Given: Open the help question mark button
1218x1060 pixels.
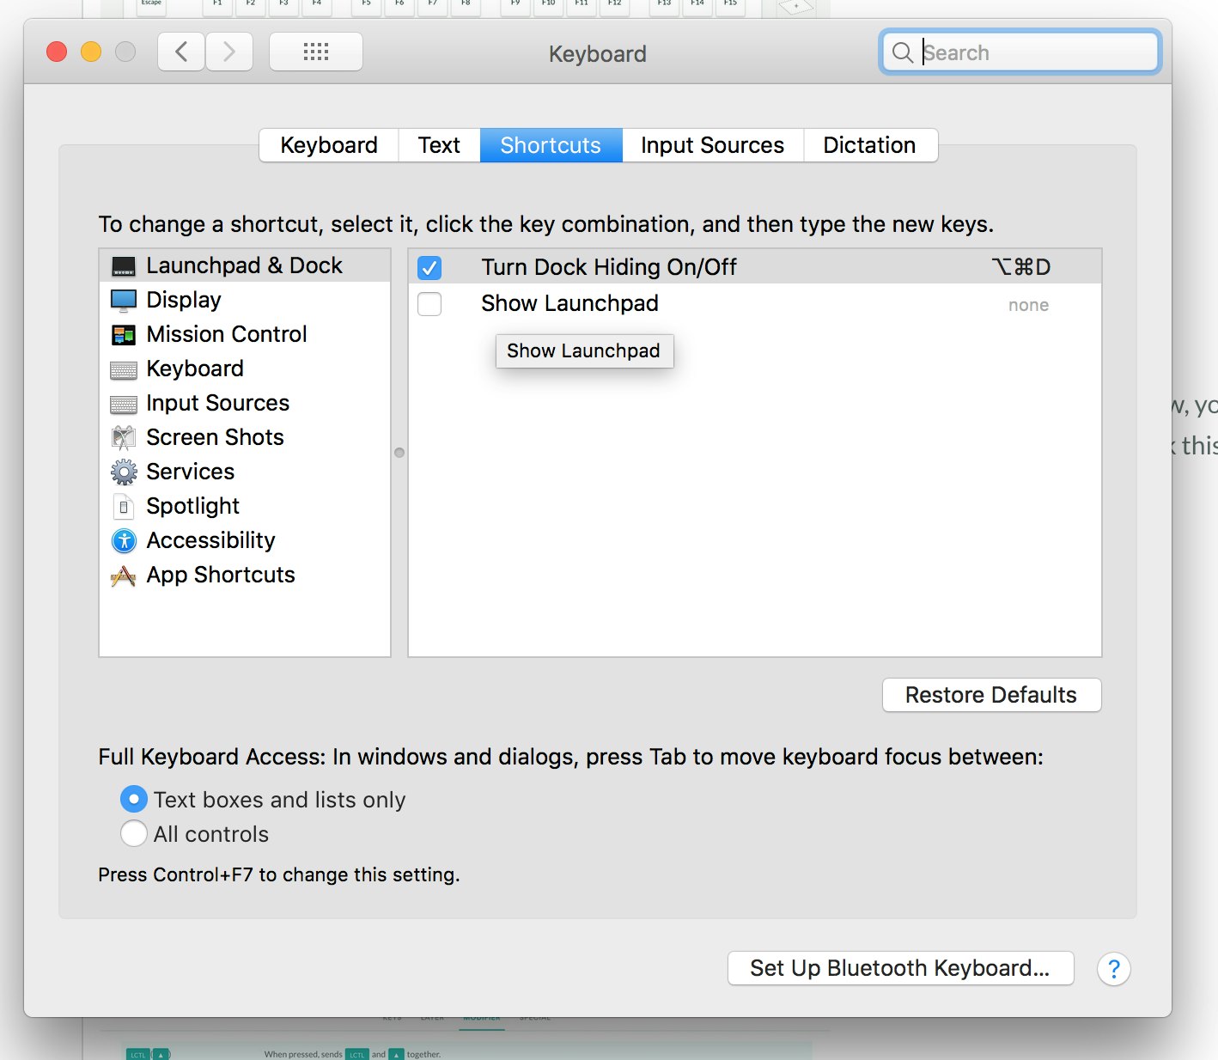Looking at the screenshot, I should 1113,969.
